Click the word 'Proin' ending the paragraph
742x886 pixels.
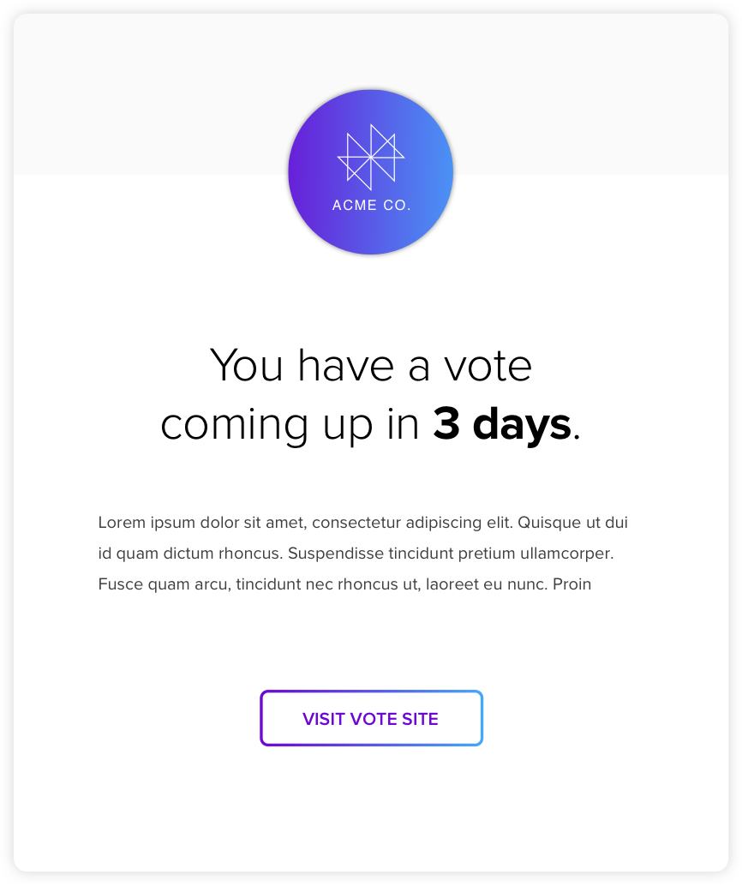[x=571, y=584]
